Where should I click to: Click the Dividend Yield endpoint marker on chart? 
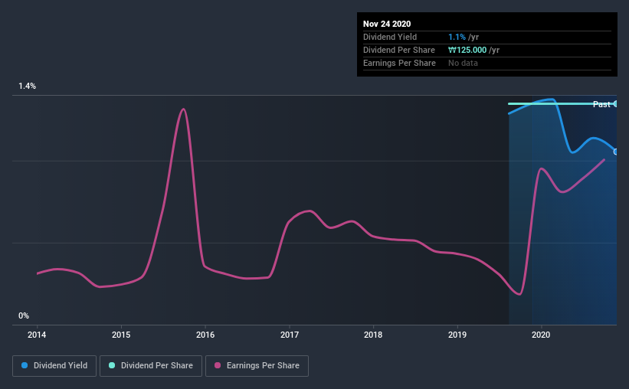click(x=615, y=152)
